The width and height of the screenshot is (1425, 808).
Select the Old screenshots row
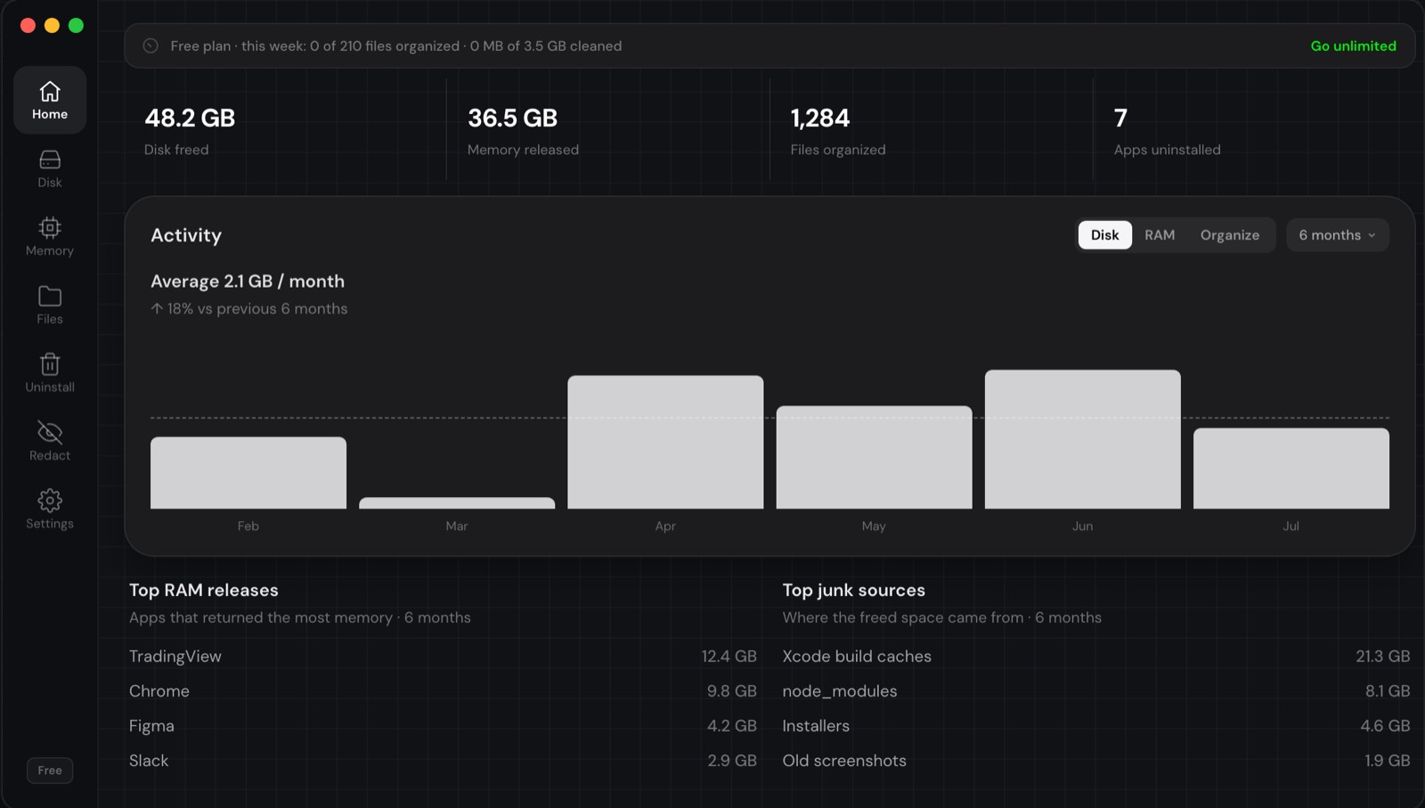(x=1096, y=761)
